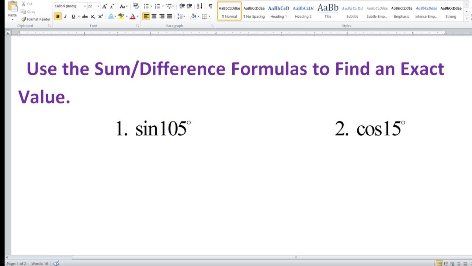Show paragraph marks with pilcrow icon
472x266 pixels.
(x=210, y=6)
